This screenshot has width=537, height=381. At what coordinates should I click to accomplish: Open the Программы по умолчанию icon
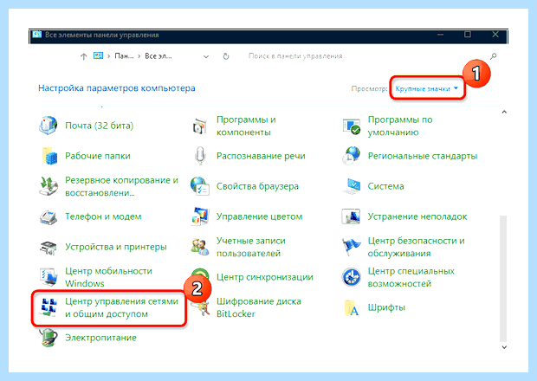(x=352, y=126)
